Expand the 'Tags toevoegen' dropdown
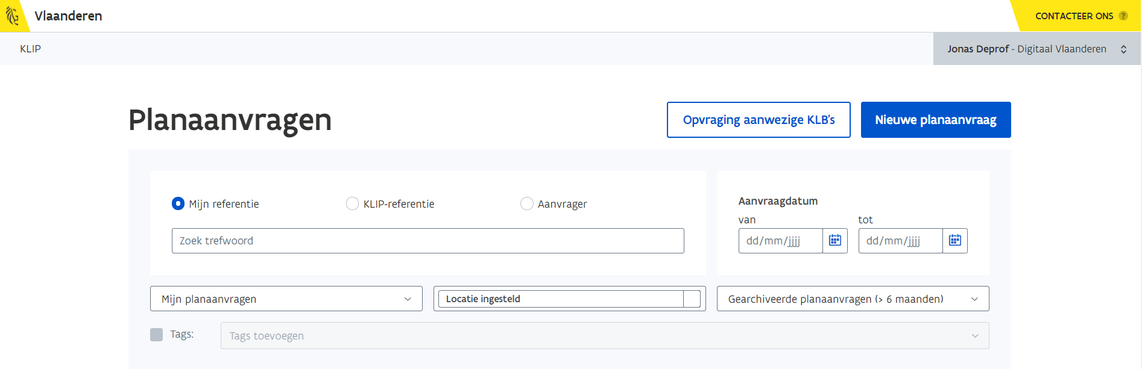This screenshot has height=369, width=1142. [604, 336]
